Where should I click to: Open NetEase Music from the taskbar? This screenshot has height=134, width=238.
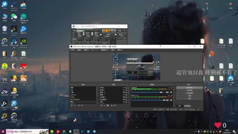tap(58, 131)
